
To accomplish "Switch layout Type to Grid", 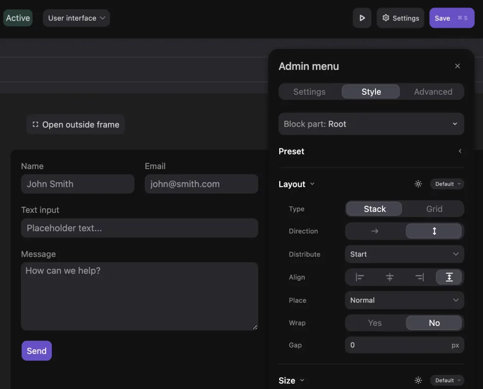I will 434,209.
